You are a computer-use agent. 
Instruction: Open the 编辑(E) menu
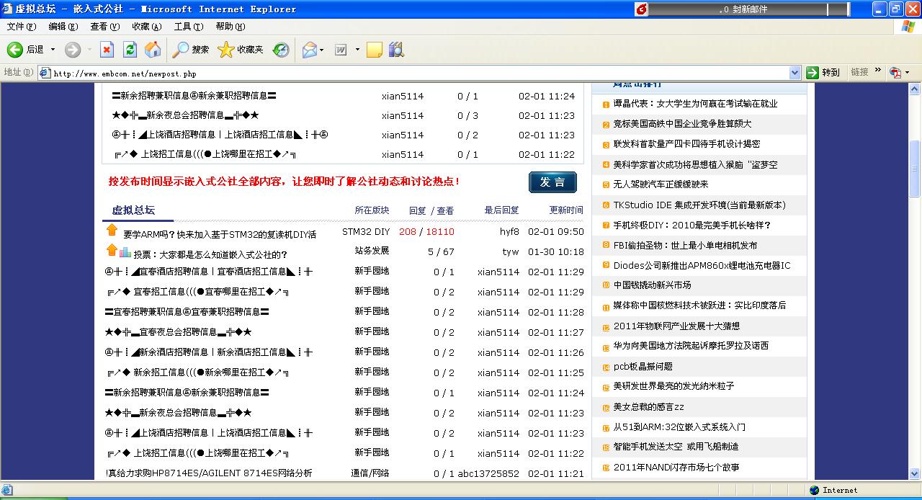tap(63, 27)
